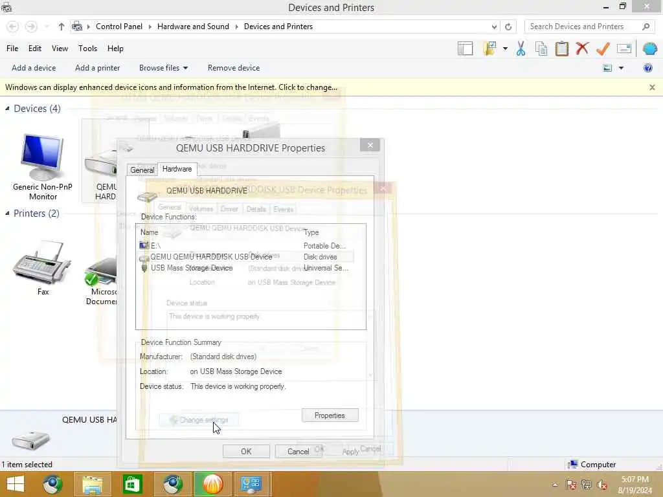663x497 pixels.
Task: Open the Windows Store taskbar icon
Action: pyautogui.click(x=132, y=484)
